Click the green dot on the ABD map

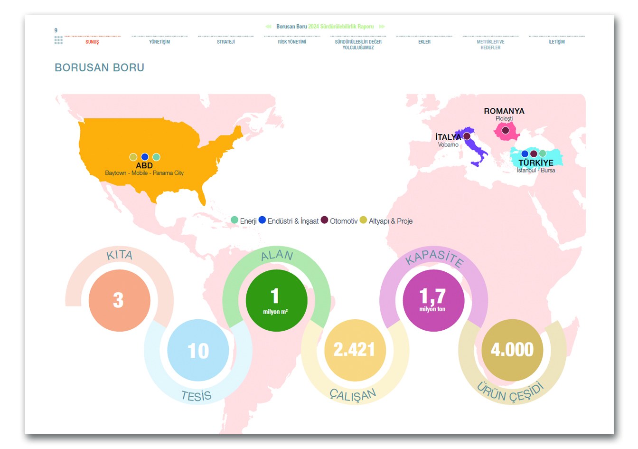156,157
